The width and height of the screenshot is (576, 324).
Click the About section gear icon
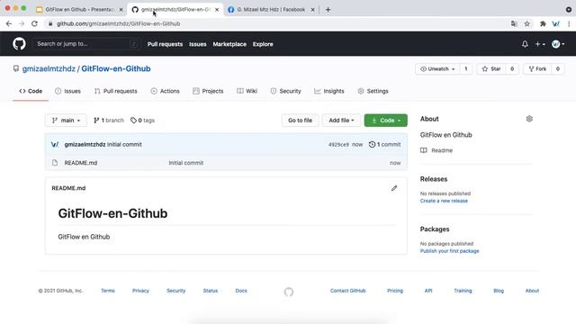pyautogui.click(x=529, y=119)
